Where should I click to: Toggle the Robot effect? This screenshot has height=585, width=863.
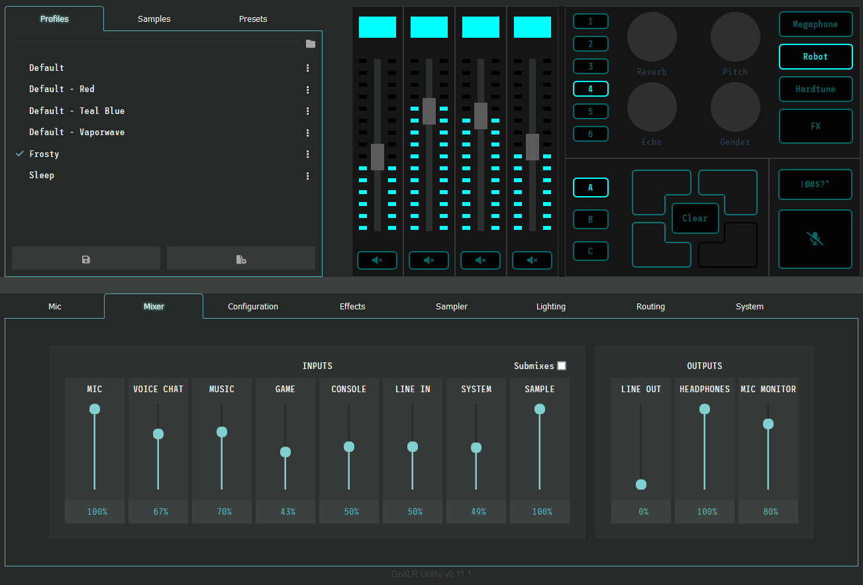pyautogui.click(x=815, y=56)
